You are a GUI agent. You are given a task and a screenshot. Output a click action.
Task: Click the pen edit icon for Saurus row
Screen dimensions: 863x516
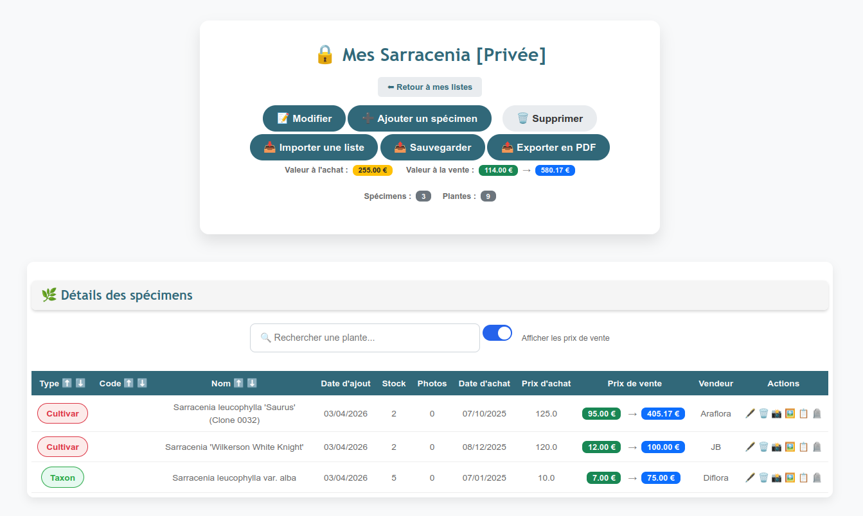(x=750, y=414)
